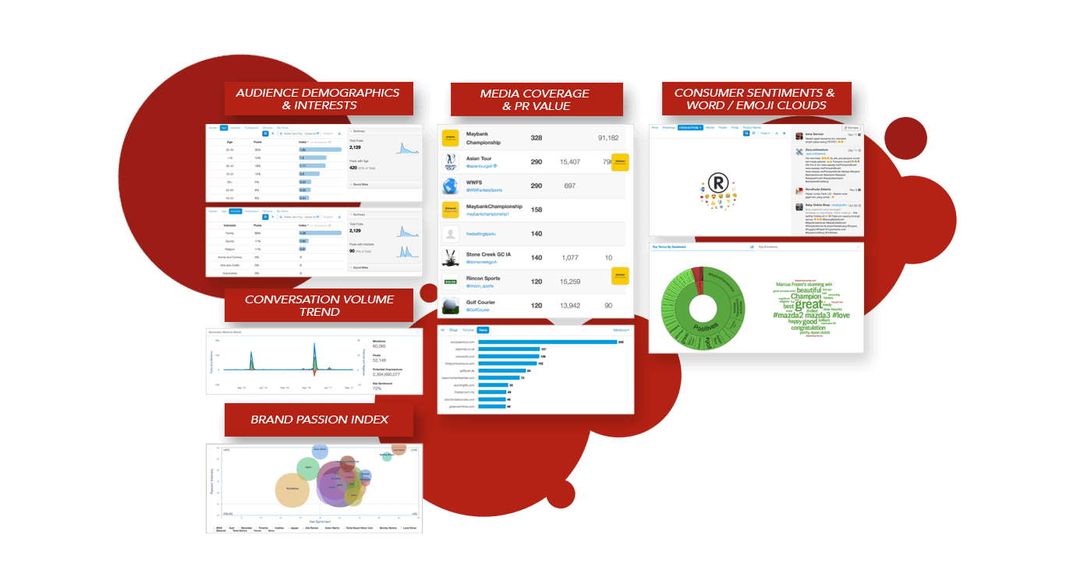The width and height of the screenshot is (1070, 570).
Task: Open the Mentions dropdown on the bar chart
Action: [x=621, y=330]
